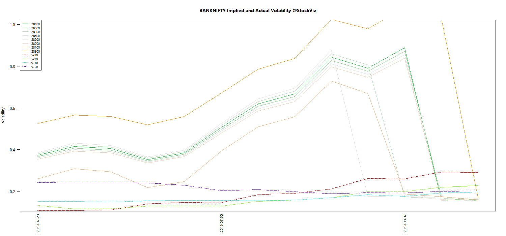Click the 2019-07-23 date label
The width and height of the screenshot is (506, 236).
point(38,224)
